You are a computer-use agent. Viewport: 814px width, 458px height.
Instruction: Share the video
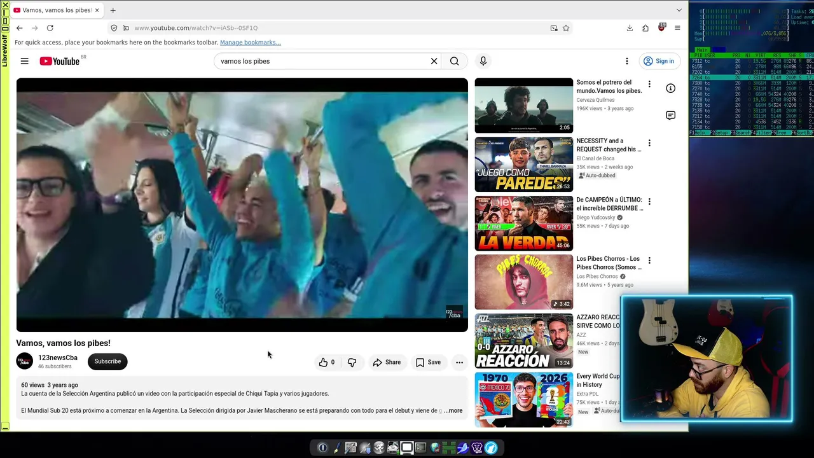coord(387,362)
